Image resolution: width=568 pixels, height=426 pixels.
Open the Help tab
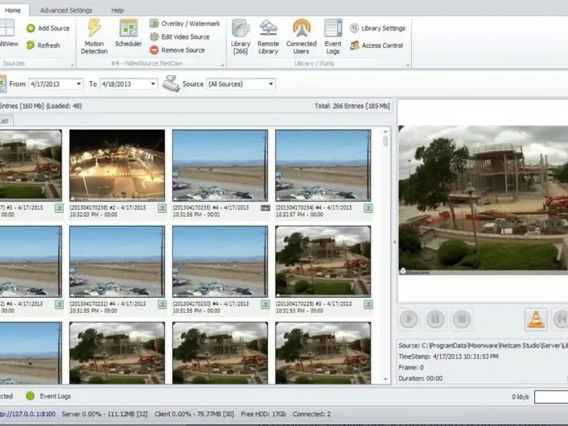click(x=117, y=11)
